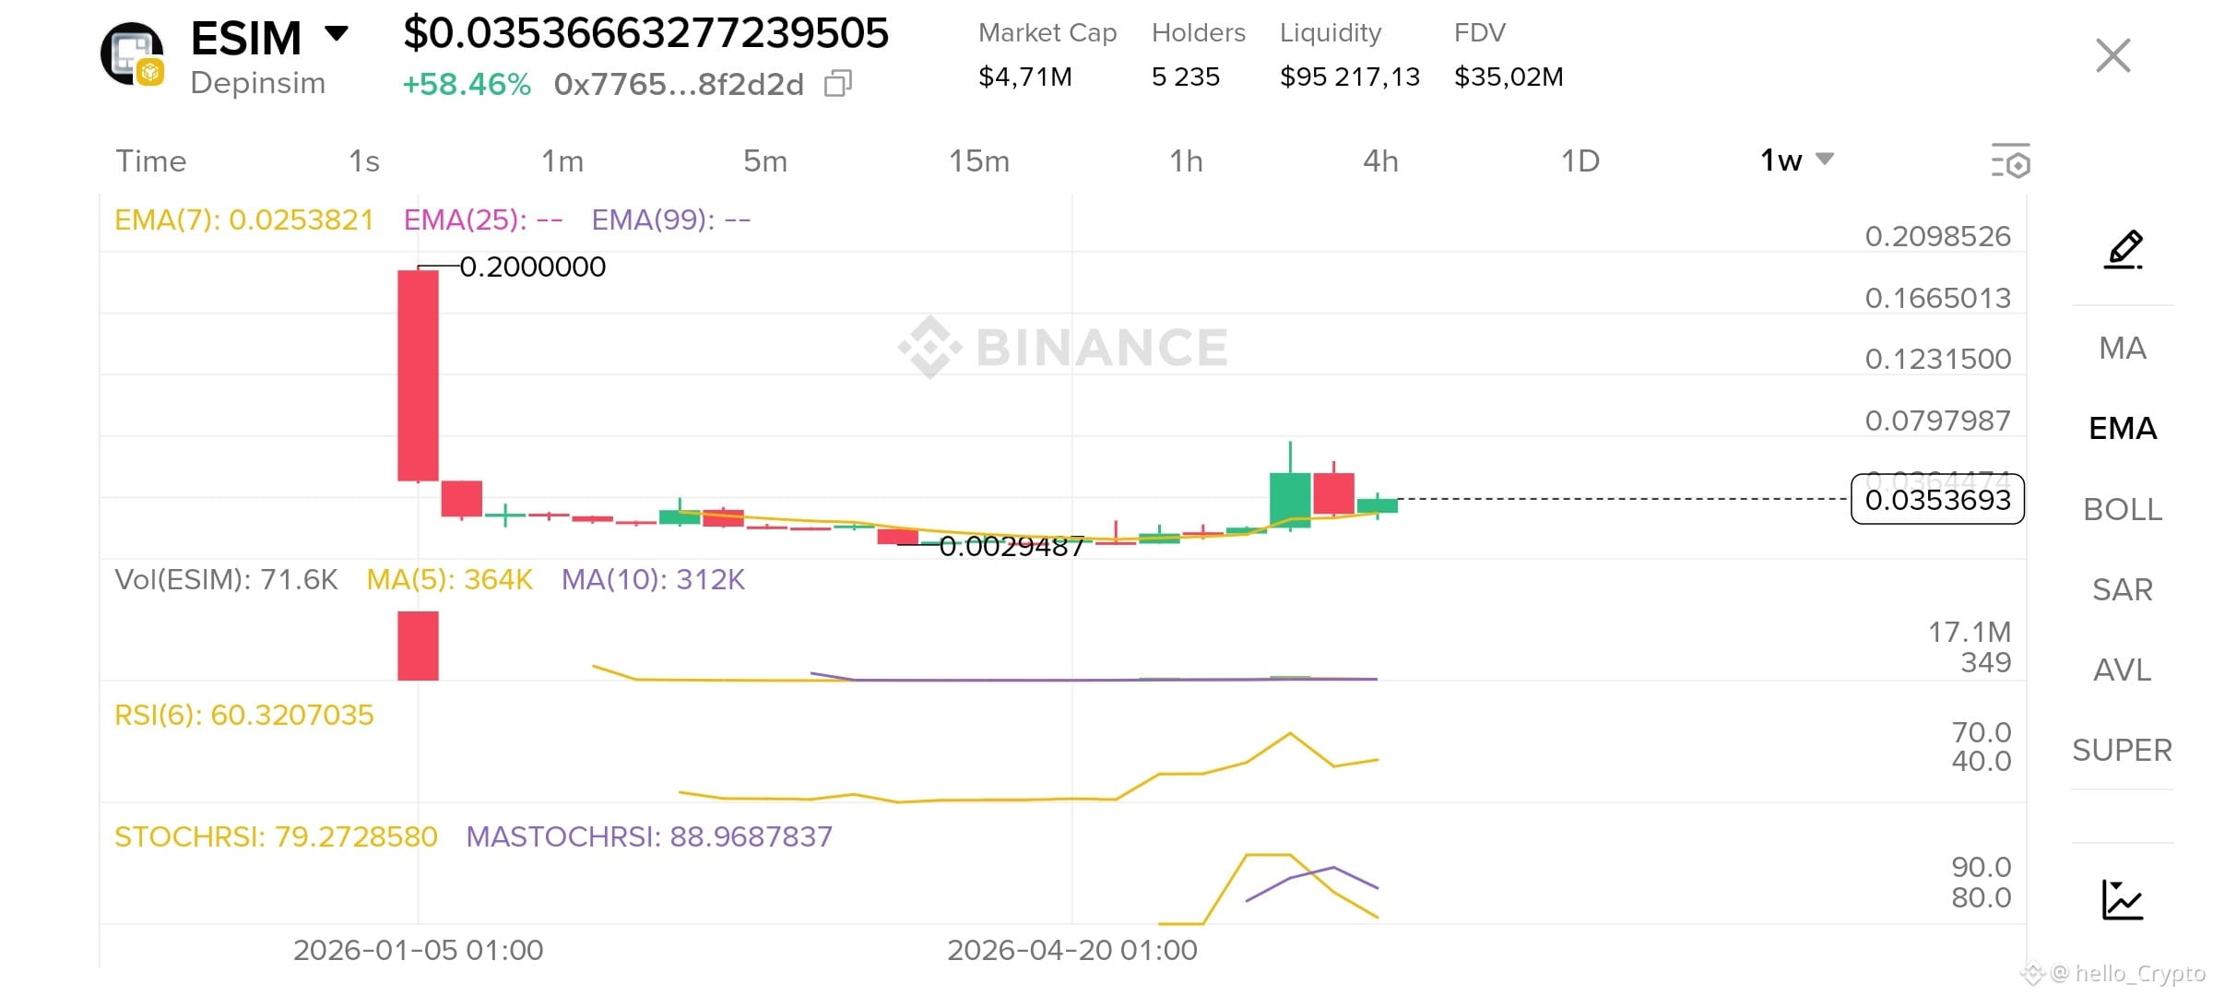This screenshot has height=996, width=2213.
Task: Expand the ESIM token selector arrow
Action: (337, 34)
